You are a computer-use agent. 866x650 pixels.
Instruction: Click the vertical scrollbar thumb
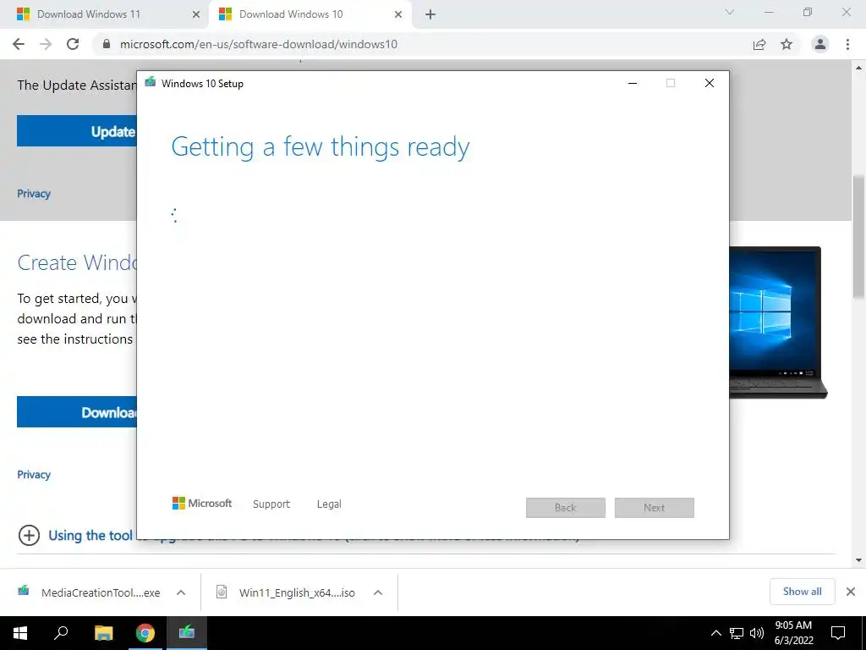pyautogui.click(x=858, y=238)
